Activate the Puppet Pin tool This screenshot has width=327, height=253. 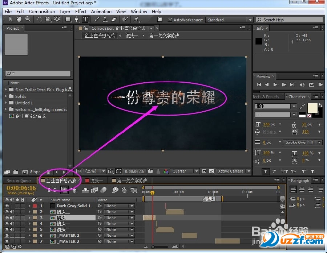tap(137, 19)
